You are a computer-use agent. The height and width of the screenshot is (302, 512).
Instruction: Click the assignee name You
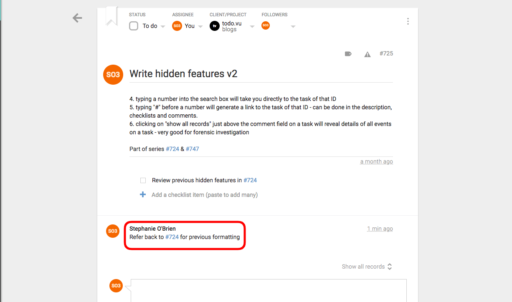point(190,26)
